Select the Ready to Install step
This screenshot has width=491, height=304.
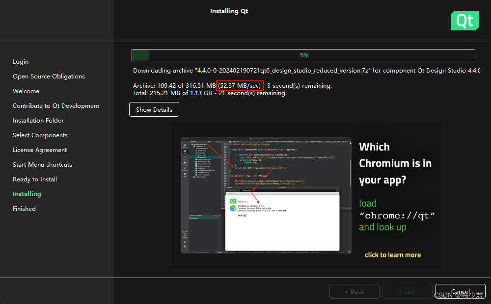[x=35, y=179]
